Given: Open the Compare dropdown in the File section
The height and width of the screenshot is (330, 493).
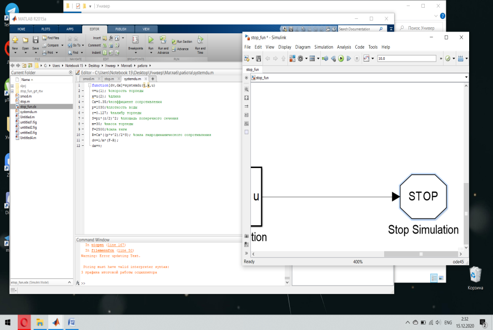Looking at the screenshot, I should tap(61, 45).
